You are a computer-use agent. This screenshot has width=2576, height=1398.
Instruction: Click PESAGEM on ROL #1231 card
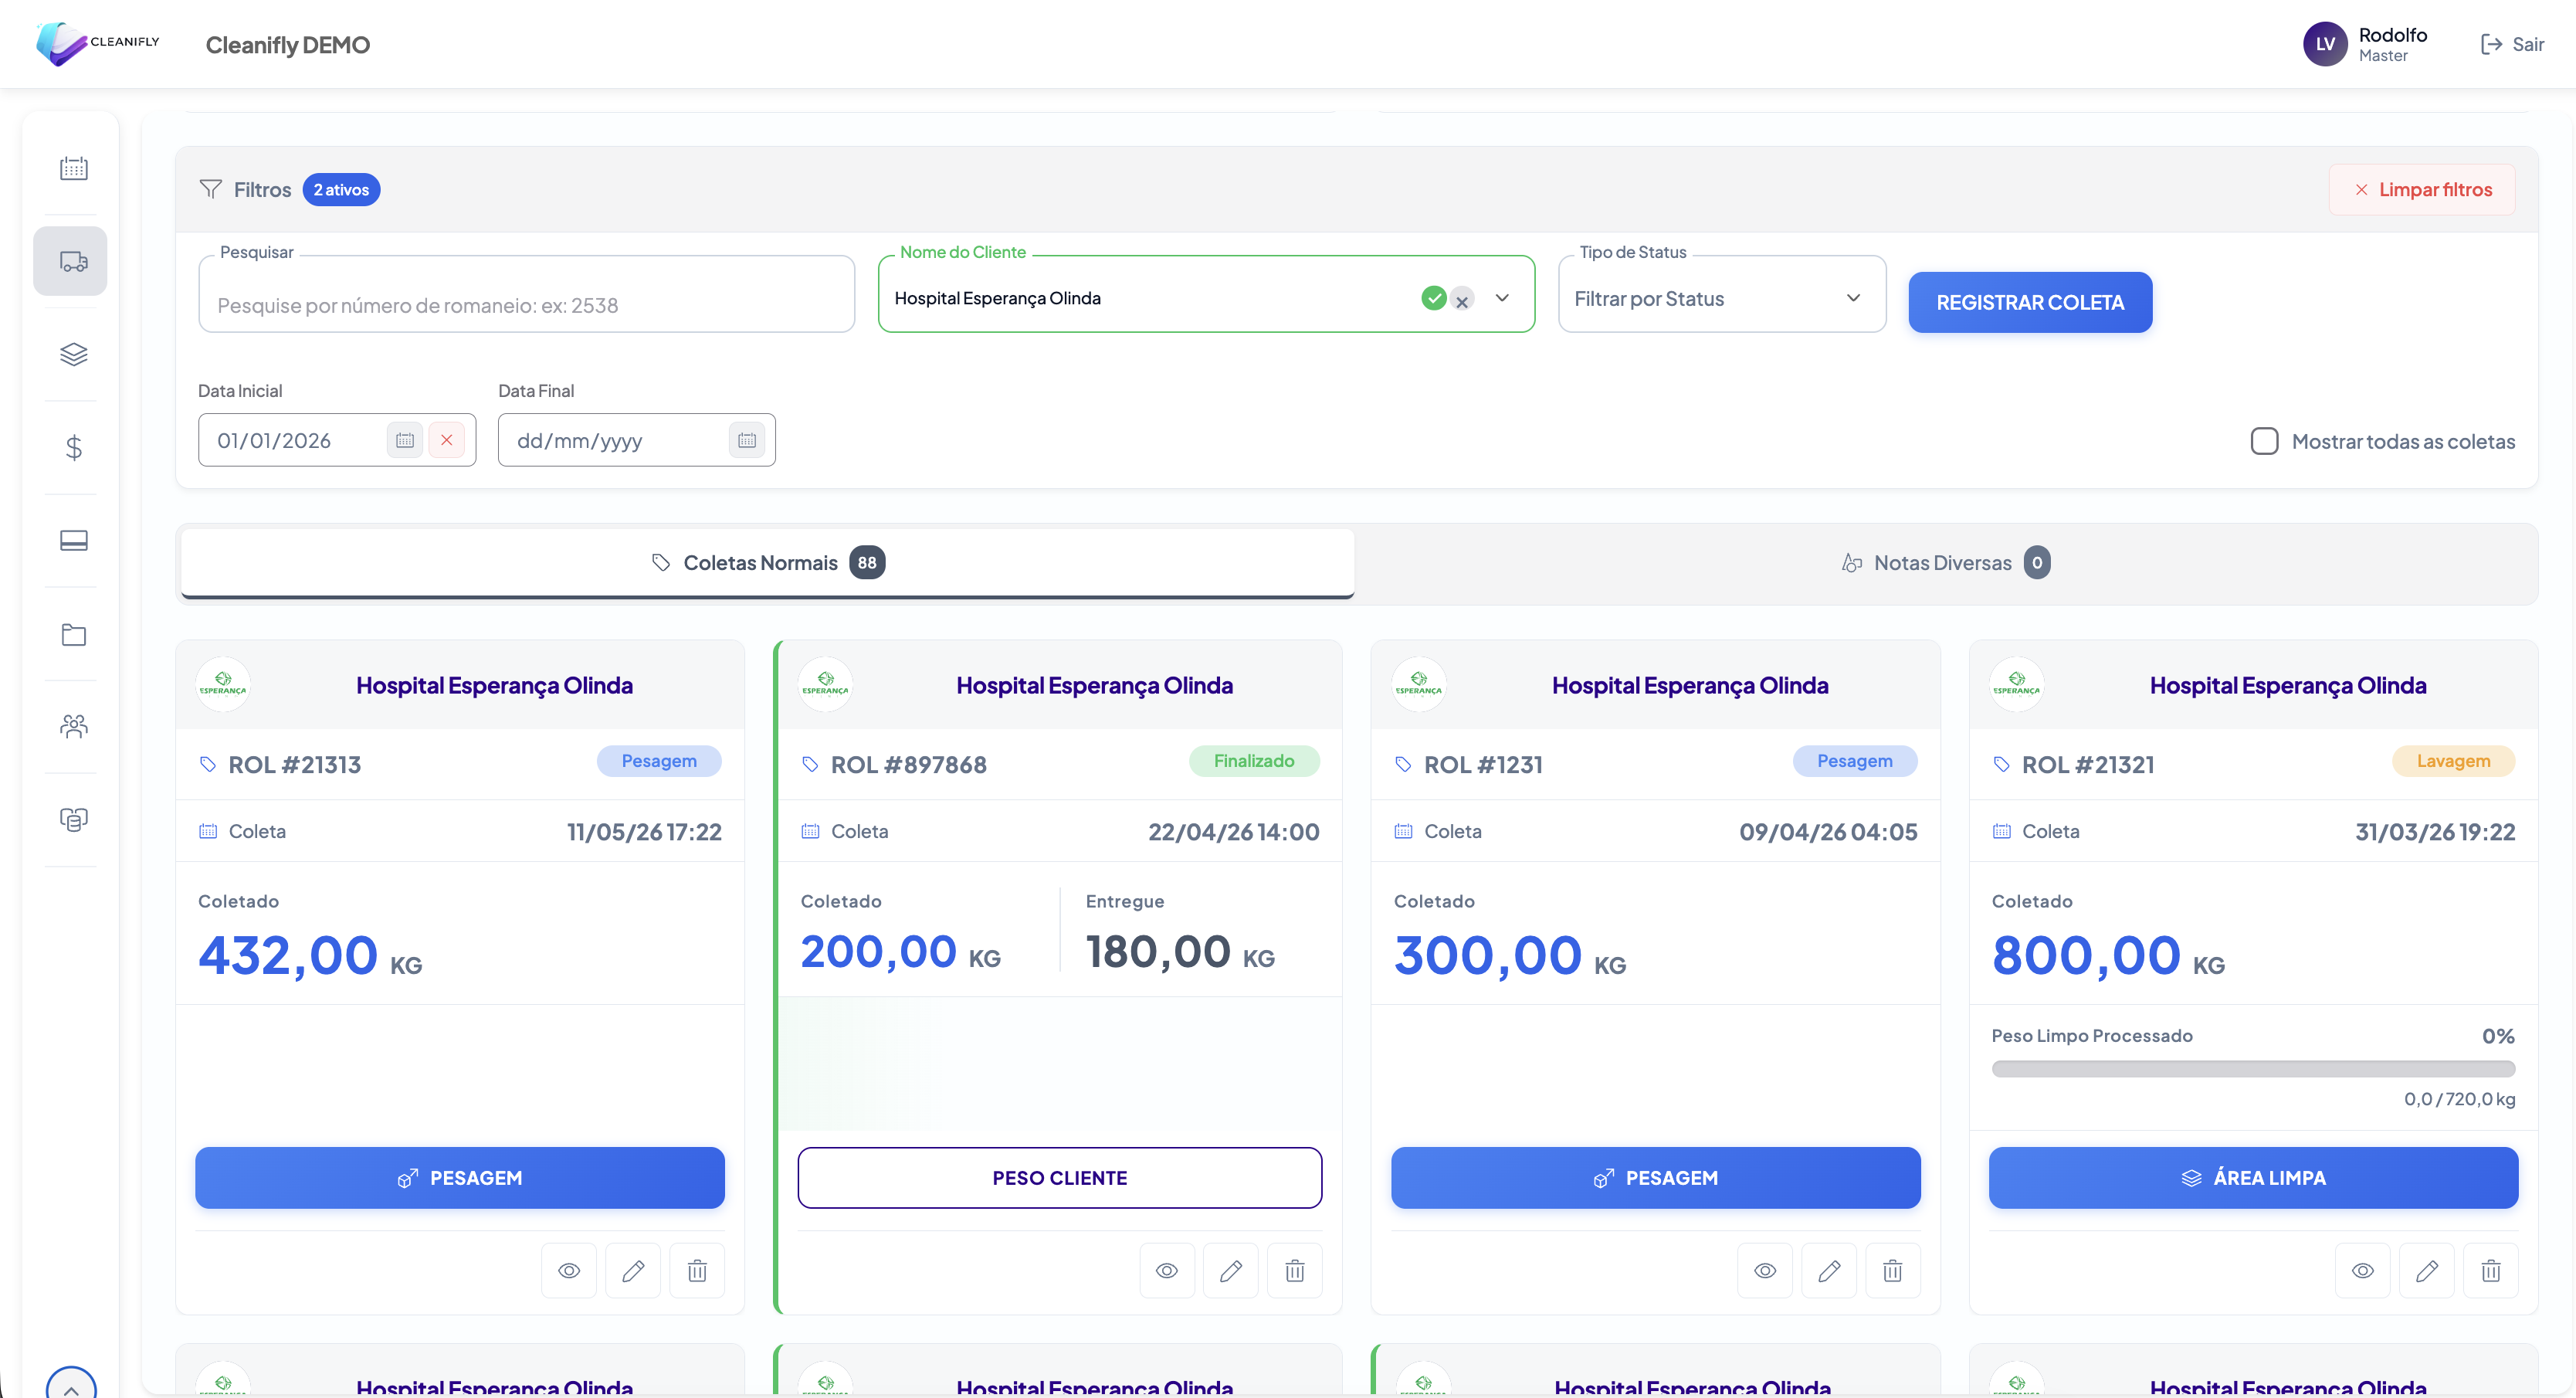point(1655,1177)
